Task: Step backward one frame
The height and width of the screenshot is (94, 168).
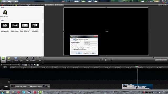Action: (x=103, y=60)
